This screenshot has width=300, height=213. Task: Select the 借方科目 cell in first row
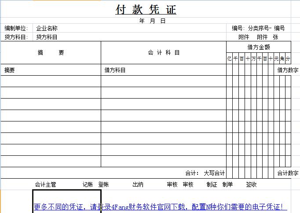[115, 70]
